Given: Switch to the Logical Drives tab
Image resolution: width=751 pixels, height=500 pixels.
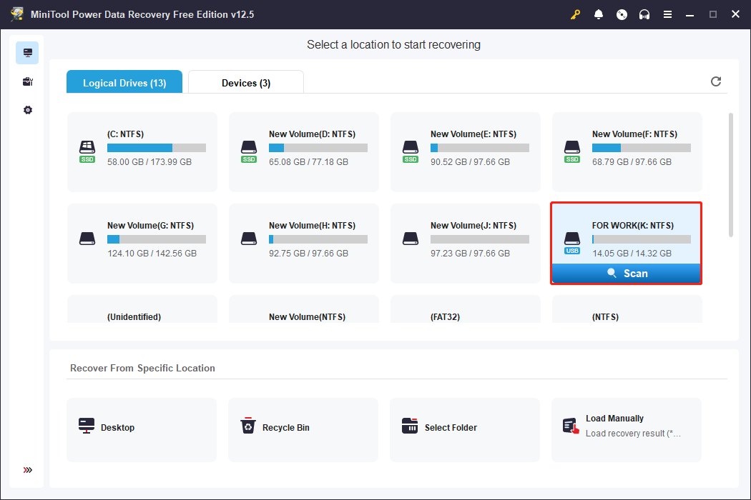Looking at the screenshot, I should (x=124, y=83).
